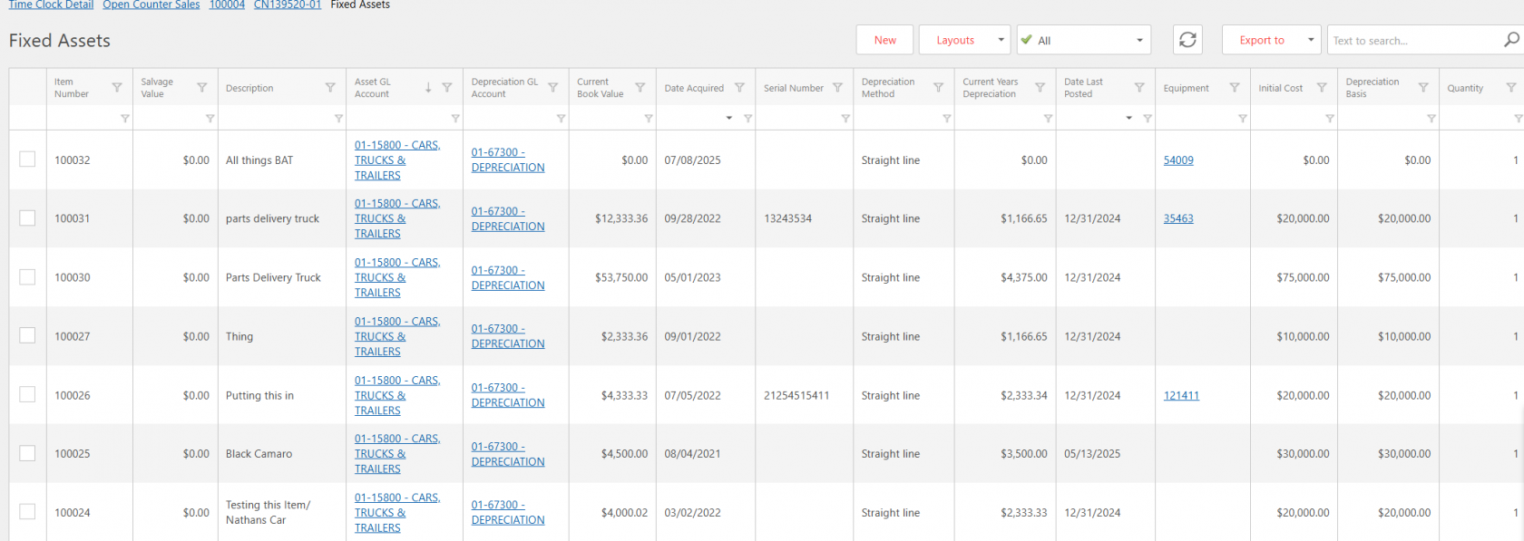Open filter icon for Asset GL Account header

pyautogui.click(x=447, y=88)
